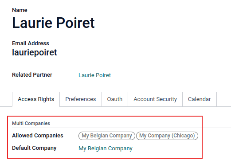Image resolution: width=231 pixels, height=164 pixels.
Task: Click the Email Address field label
Action: [31, 43]
